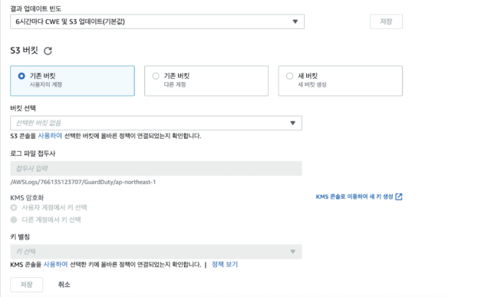Click the 6-hour CWE and S3 update field
This screenshot has width=491, height=297.
157,21
